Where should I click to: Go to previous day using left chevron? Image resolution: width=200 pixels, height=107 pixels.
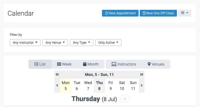coord(57,85)
